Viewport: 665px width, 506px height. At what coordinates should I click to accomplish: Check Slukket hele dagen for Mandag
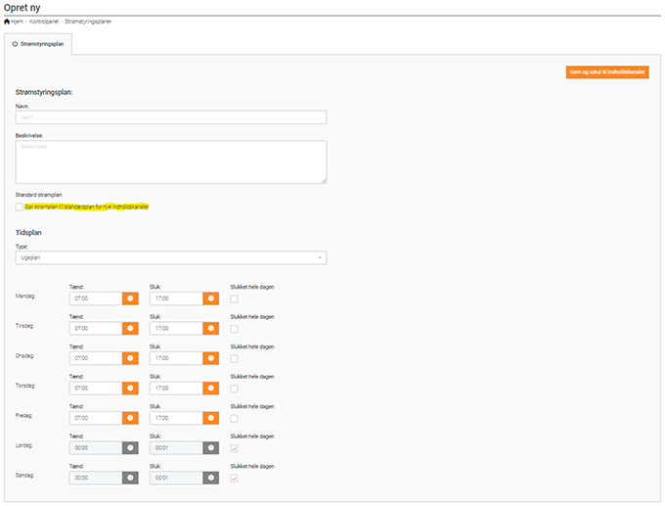click(233, 299)
